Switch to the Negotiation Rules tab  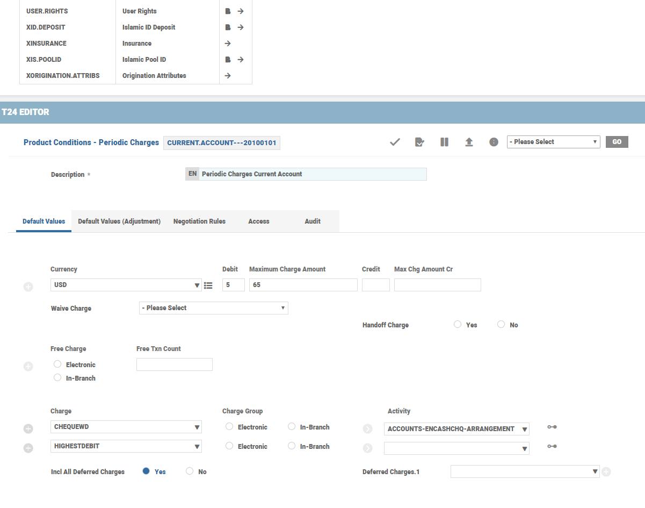click(199, 221)
